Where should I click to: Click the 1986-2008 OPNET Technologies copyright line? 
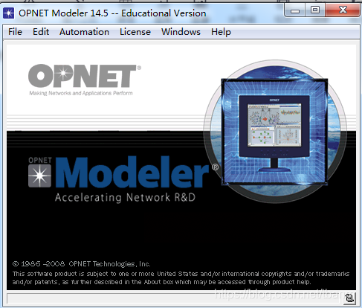[x=82, y=264]
